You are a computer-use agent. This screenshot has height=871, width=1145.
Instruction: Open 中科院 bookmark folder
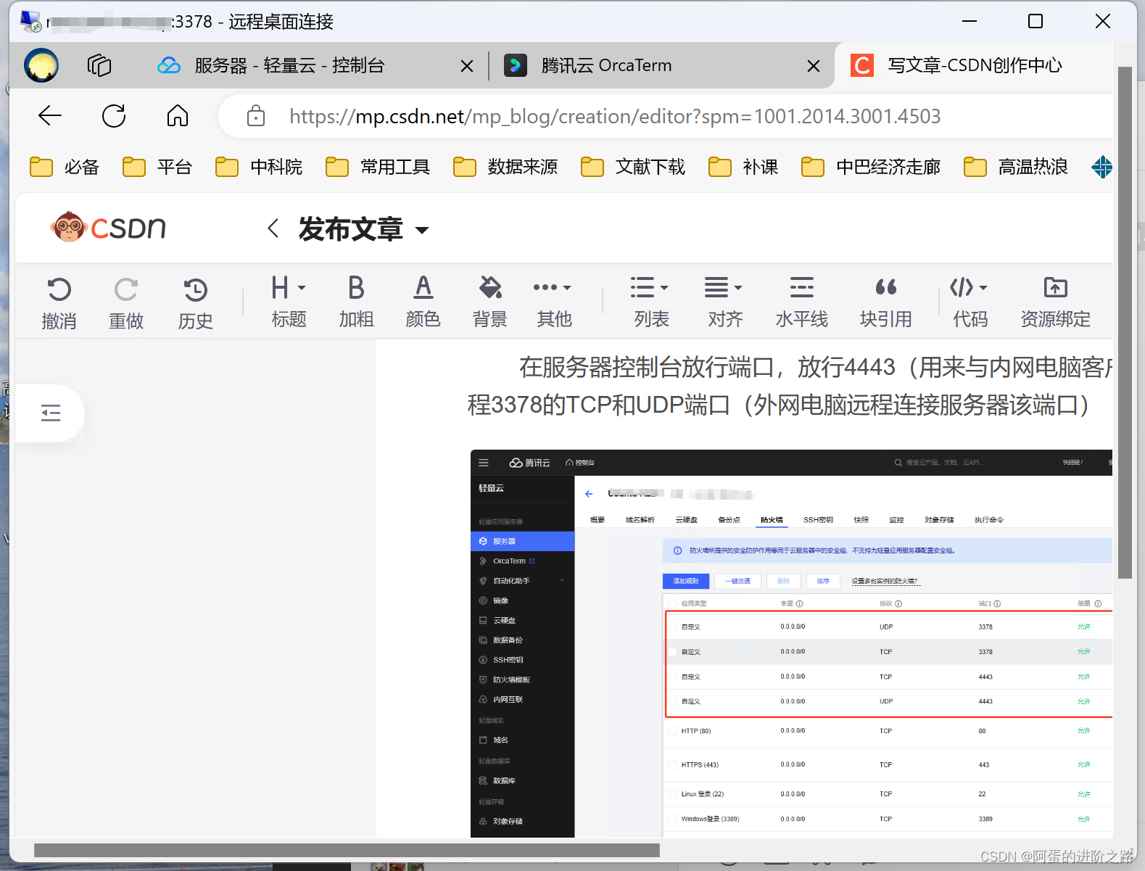pos(259,167)
